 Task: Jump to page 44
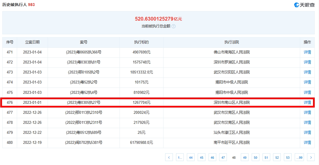point(190,157)
